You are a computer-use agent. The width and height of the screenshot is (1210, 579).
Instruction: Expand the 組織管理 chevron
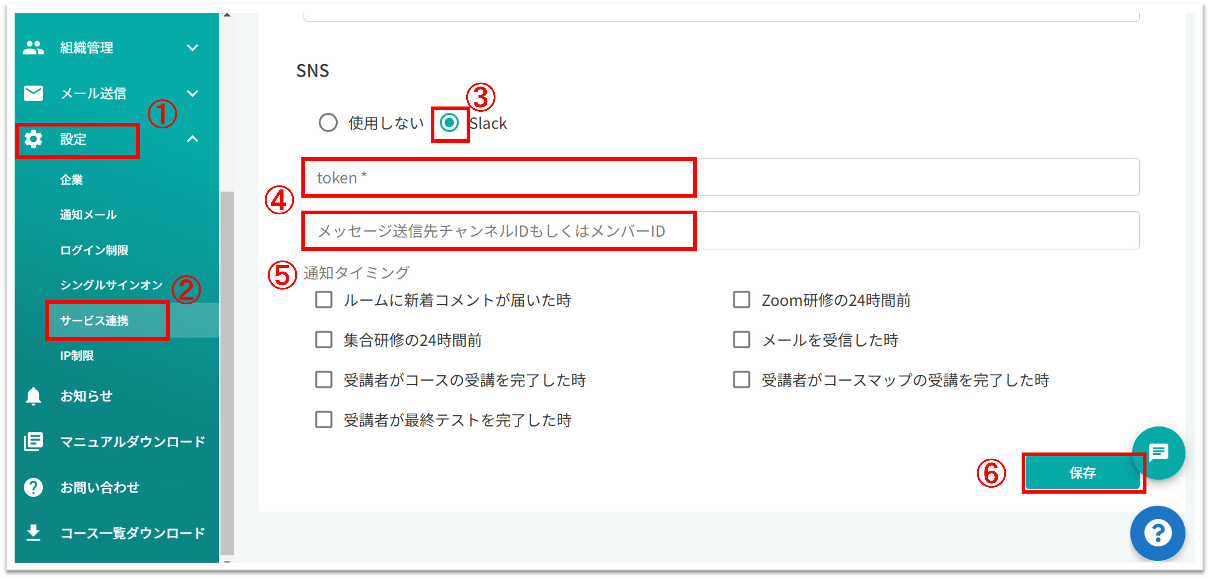192,47
